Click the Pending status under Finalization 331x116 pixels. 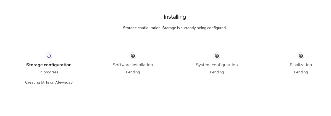tap(301, 72)
